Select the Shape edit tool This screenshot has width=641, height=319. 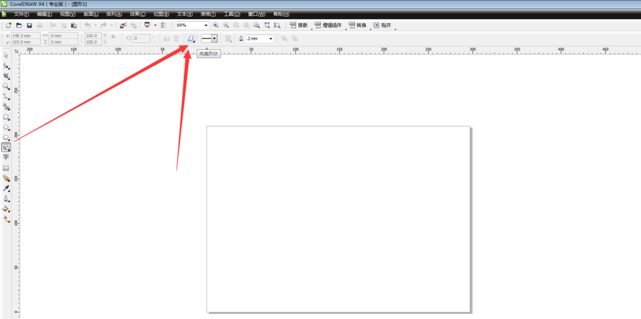point(6,66)
